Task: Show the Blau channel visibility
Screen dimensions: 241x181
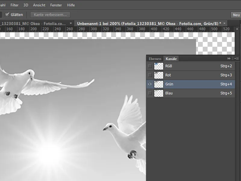Action: click(x=150, y=93)
